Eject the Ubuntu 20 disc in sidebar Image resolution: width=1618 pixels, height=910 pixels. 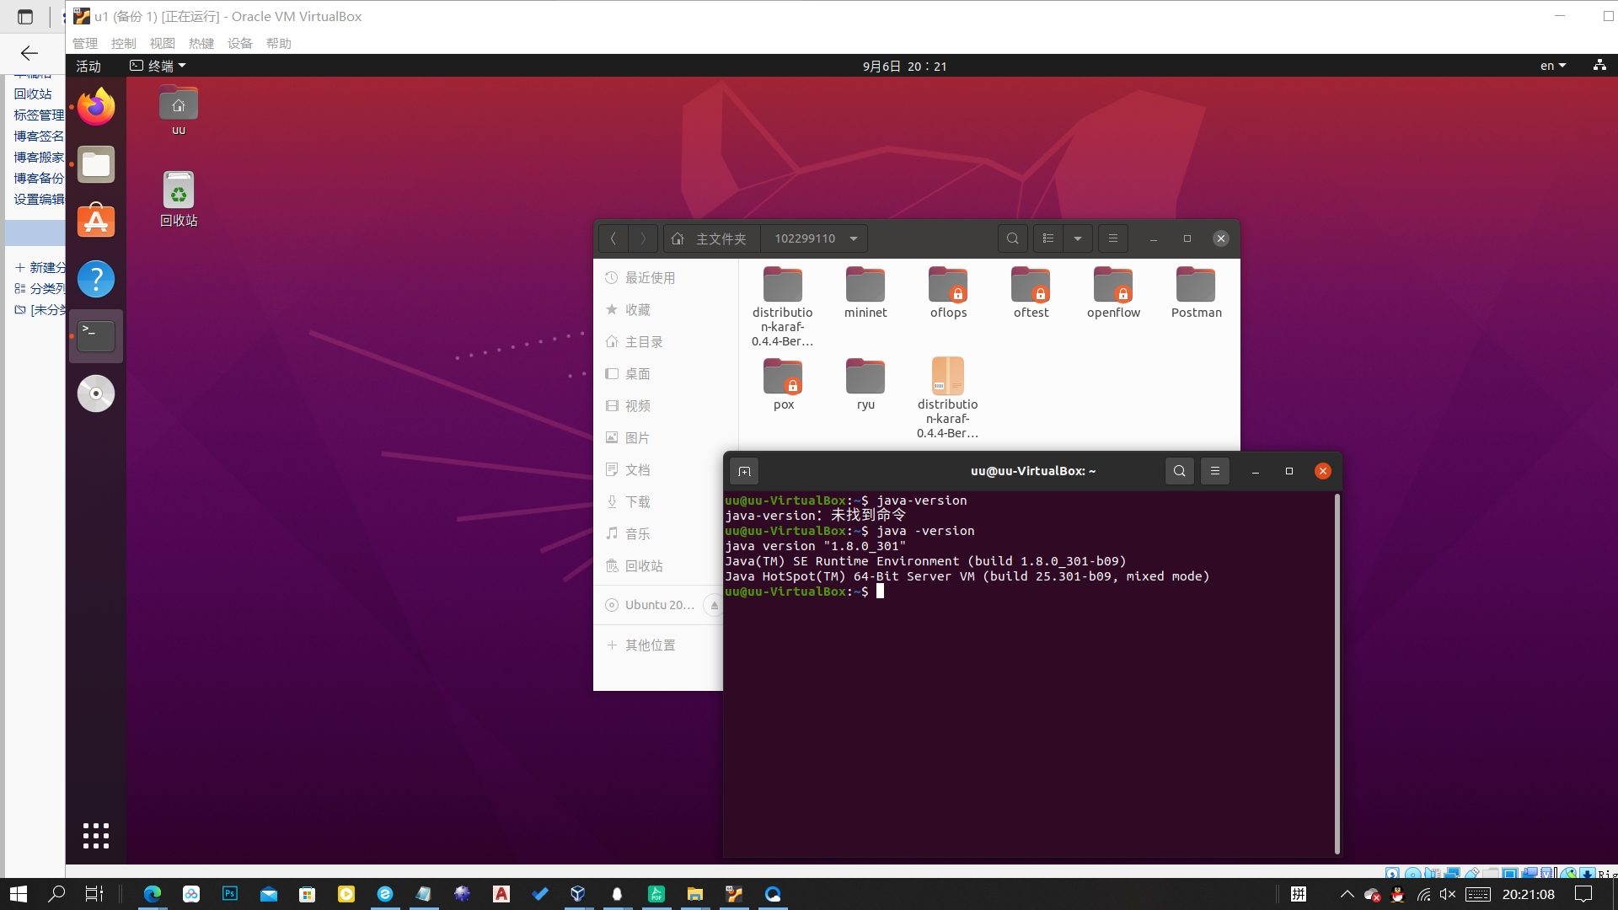coord(714,605)
